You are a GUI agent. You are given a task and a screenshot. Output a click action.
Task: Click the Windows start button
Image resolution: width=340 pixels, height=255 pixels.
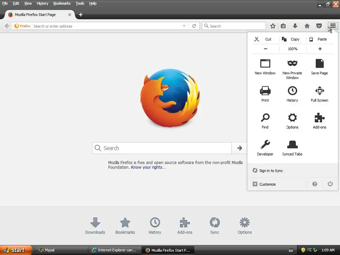(x=16, y=250)
